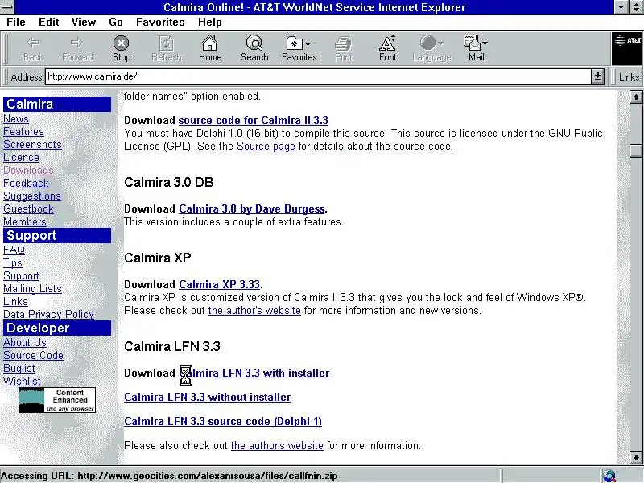Download Calmira 3.0 by Dave Burgess
The image size is (644, 483).
(252, 208)
